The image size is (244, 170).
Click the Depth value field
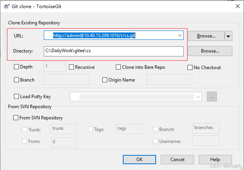[x=55, y=67]
